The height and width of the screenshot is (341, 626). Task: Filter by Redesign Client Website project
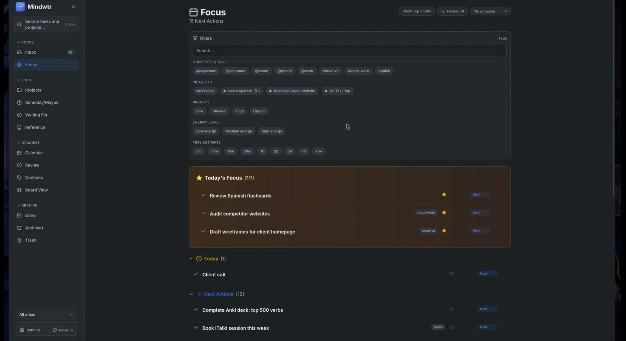pyautogui.click(x=292, y=91)
